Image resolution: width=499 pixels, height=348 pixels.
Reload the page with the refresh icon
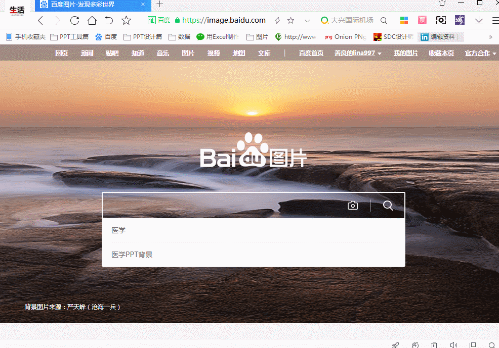(x=74, y=20)
